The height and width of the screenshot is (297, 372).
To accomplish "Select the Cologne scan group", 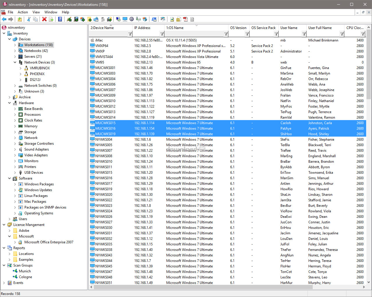I will pos(25,277).
